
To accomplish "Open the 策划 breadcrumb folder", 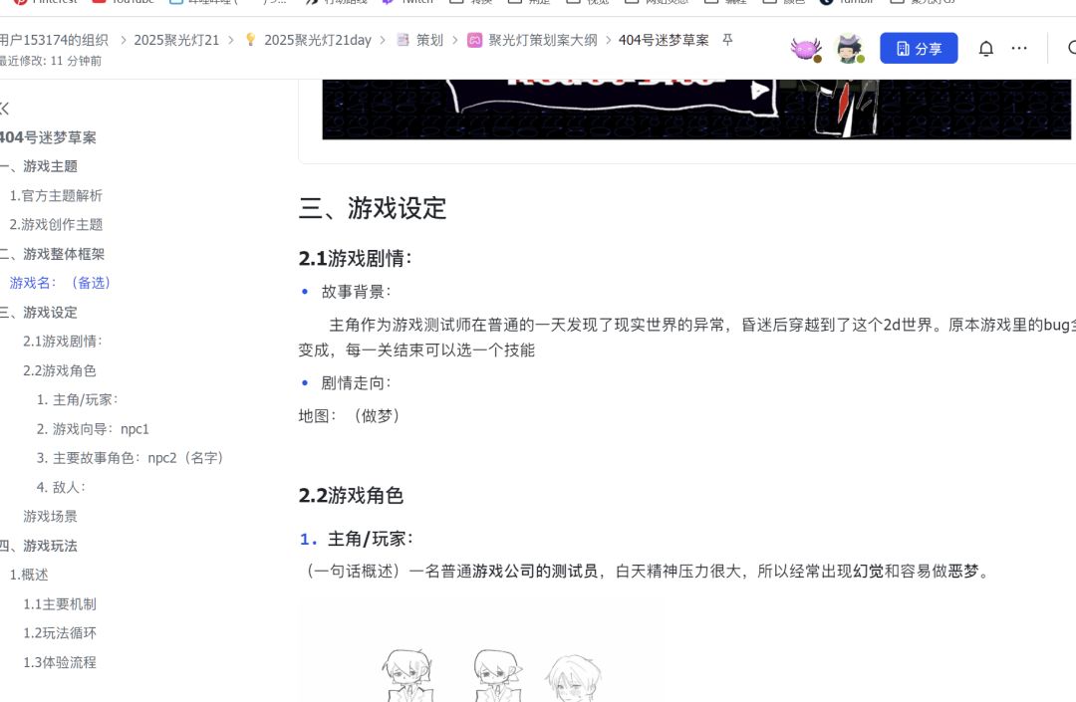I will pyautogui.click(x=429, y=41).
